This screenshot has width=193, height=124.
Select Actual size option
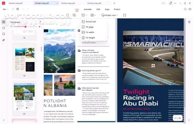(94, 21)
